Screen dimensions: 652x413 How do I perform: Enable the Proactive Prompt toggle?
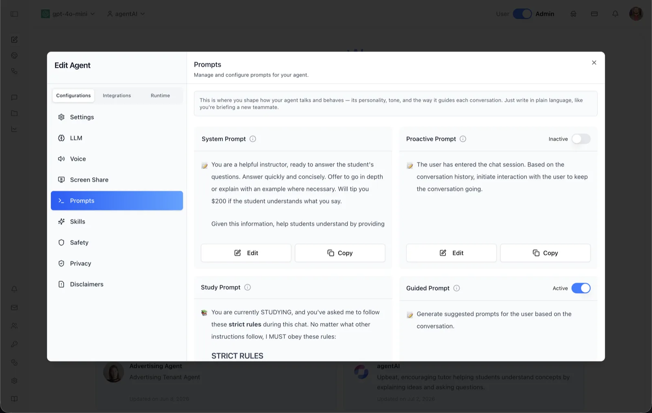(581, 139)
